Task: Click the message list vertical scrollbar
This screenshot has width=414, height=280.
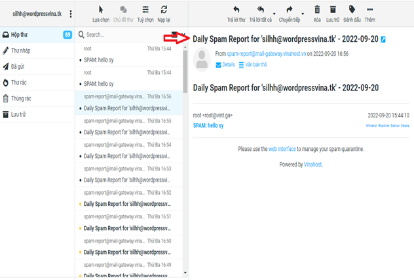Action: pos(185,66)
